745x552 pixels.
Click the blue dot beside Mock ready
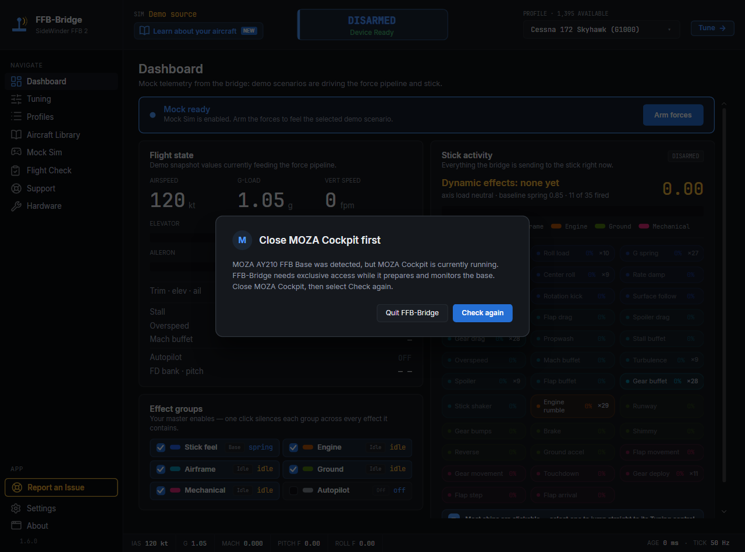point(152,115)
